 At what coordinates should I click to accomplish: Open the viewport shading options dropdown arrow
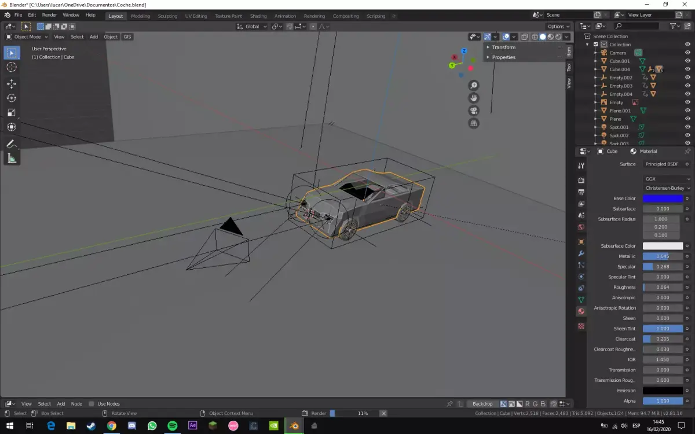click(x=566, y=36)
